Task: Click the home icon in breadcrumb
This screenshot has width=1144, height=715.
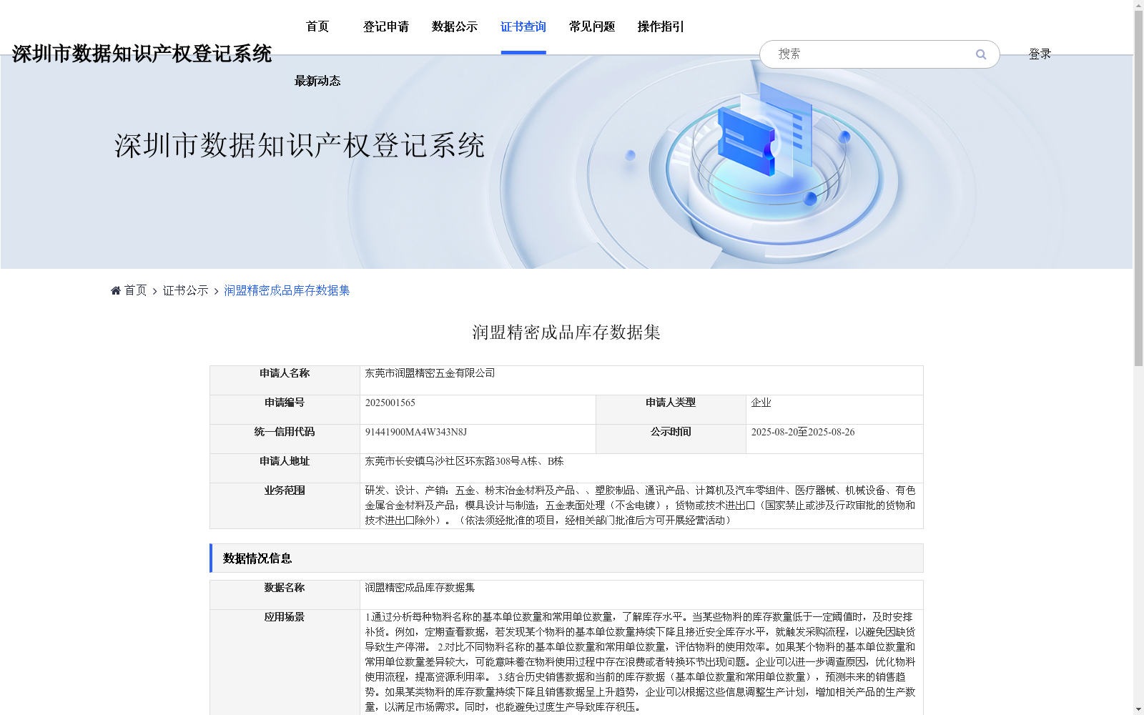Action: point(116,290)
